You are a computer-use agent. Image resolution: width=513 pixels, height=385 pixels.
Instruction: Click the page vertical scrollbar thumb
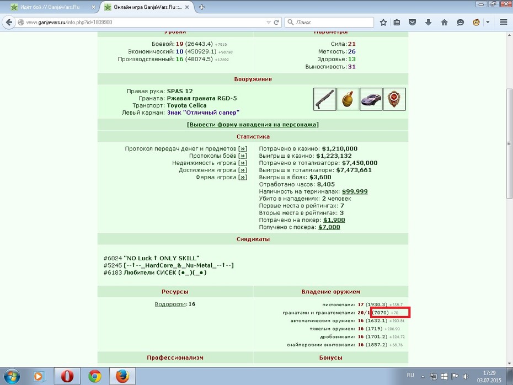[509, 143]
